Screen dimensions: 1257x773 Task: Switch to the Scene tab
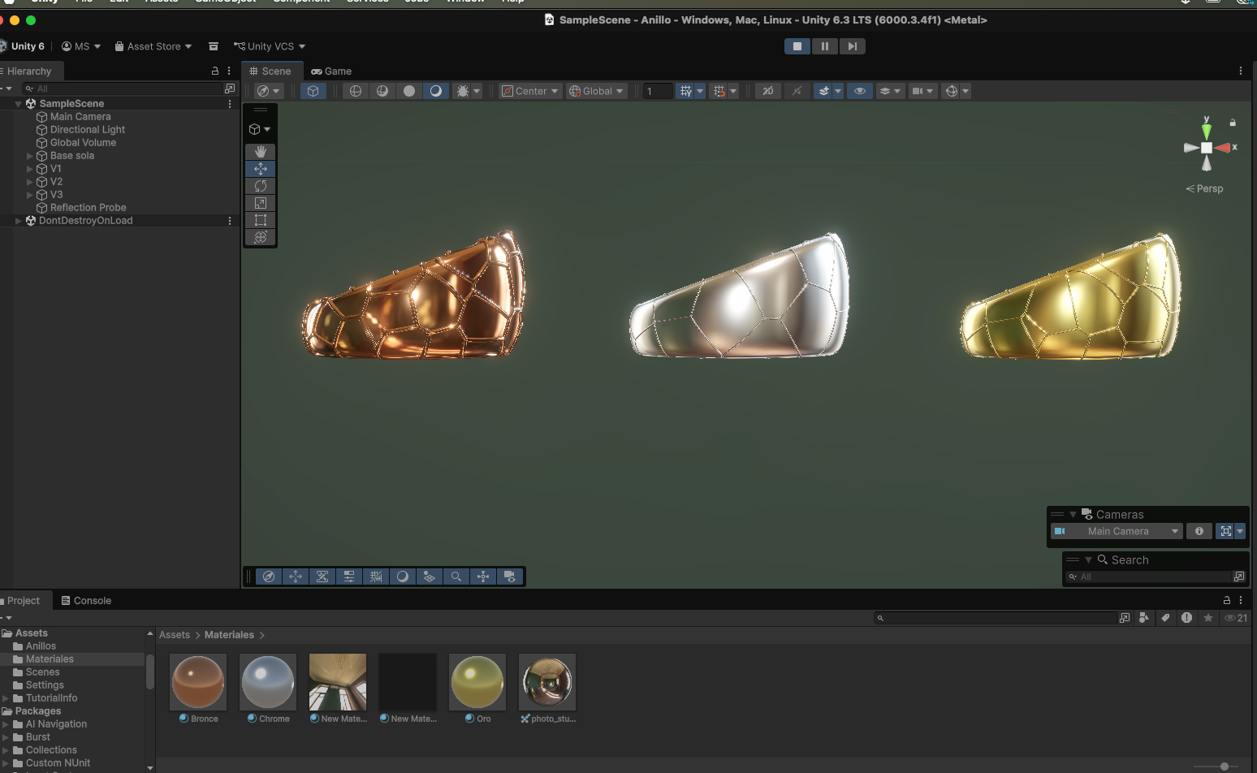[270, 71]
